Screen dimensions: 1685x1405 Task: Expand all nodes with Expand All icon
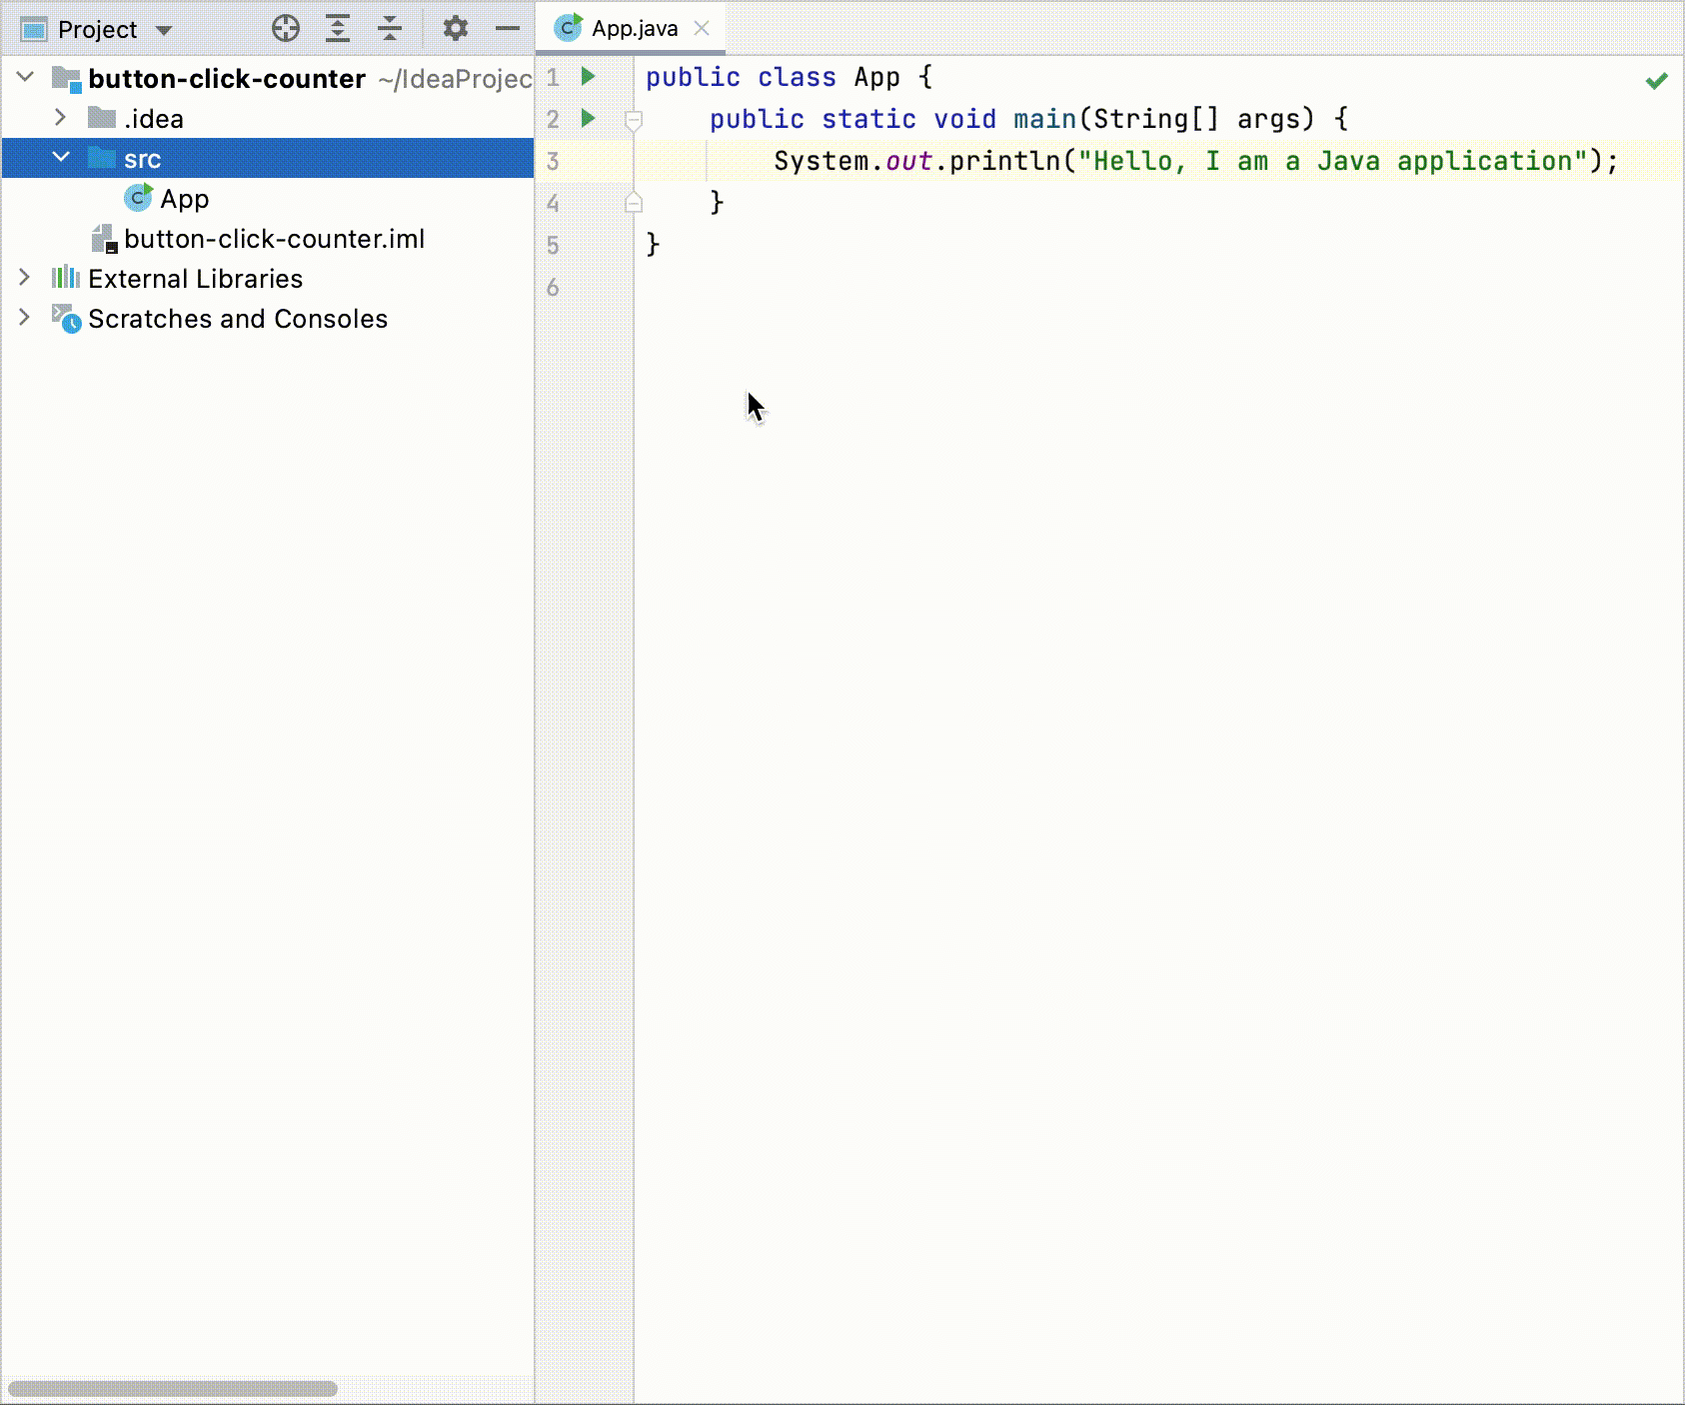click(x=338, y=28)
